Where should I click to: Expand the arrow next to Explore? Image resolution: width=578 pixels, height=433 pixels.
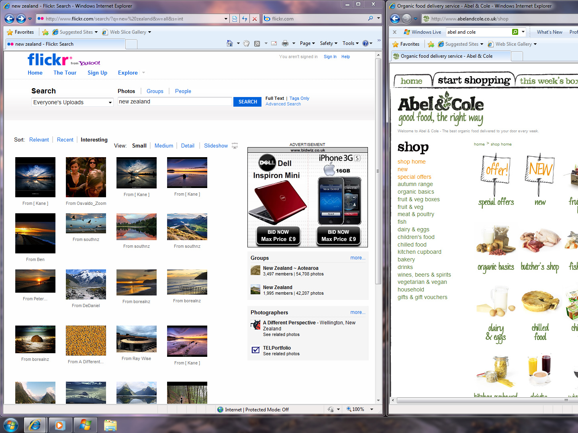pos(143,73)
